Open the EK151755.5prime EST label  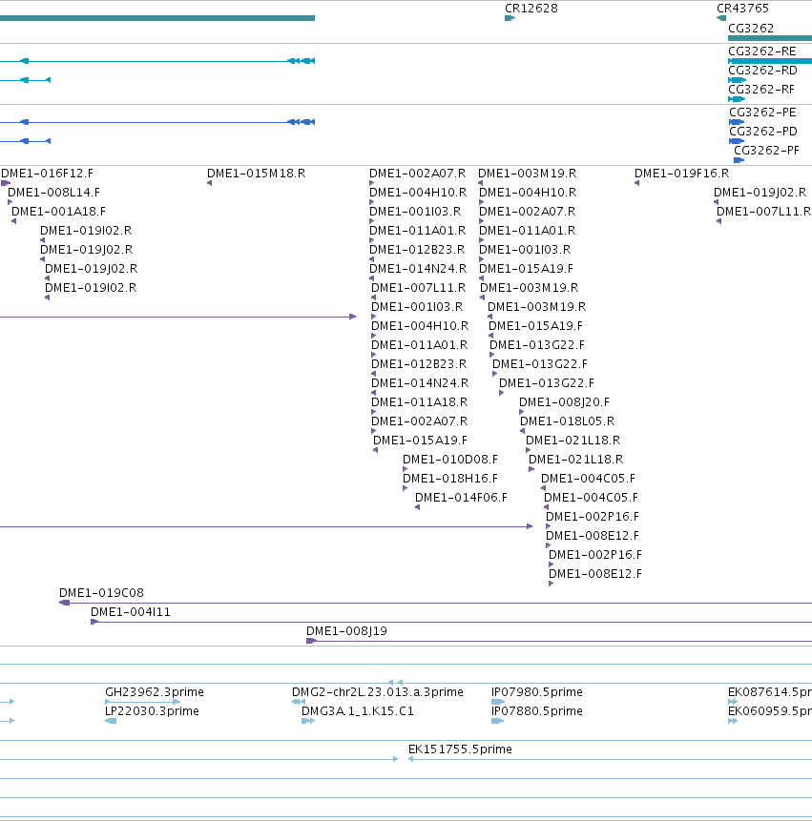click(460, 749)
